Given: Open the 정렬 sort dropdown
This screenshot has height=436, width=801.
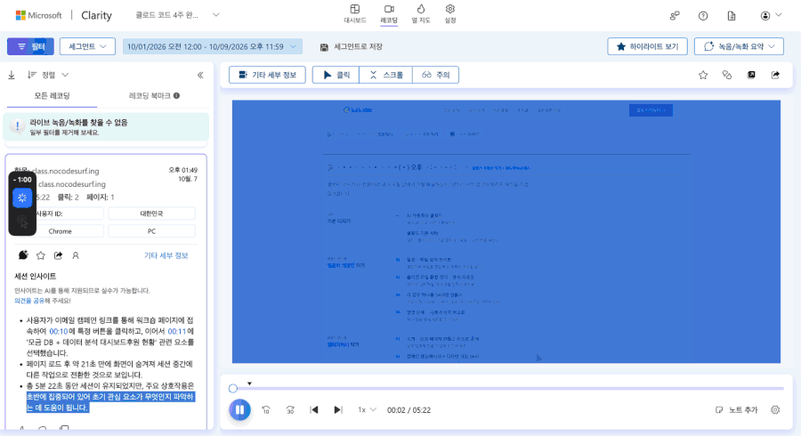Looking at the screenshot, I should [47, 75].
